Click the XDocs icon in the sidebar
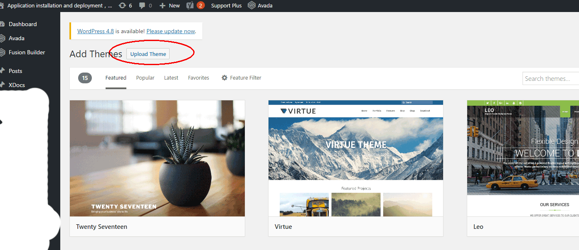 pos(3,85)
